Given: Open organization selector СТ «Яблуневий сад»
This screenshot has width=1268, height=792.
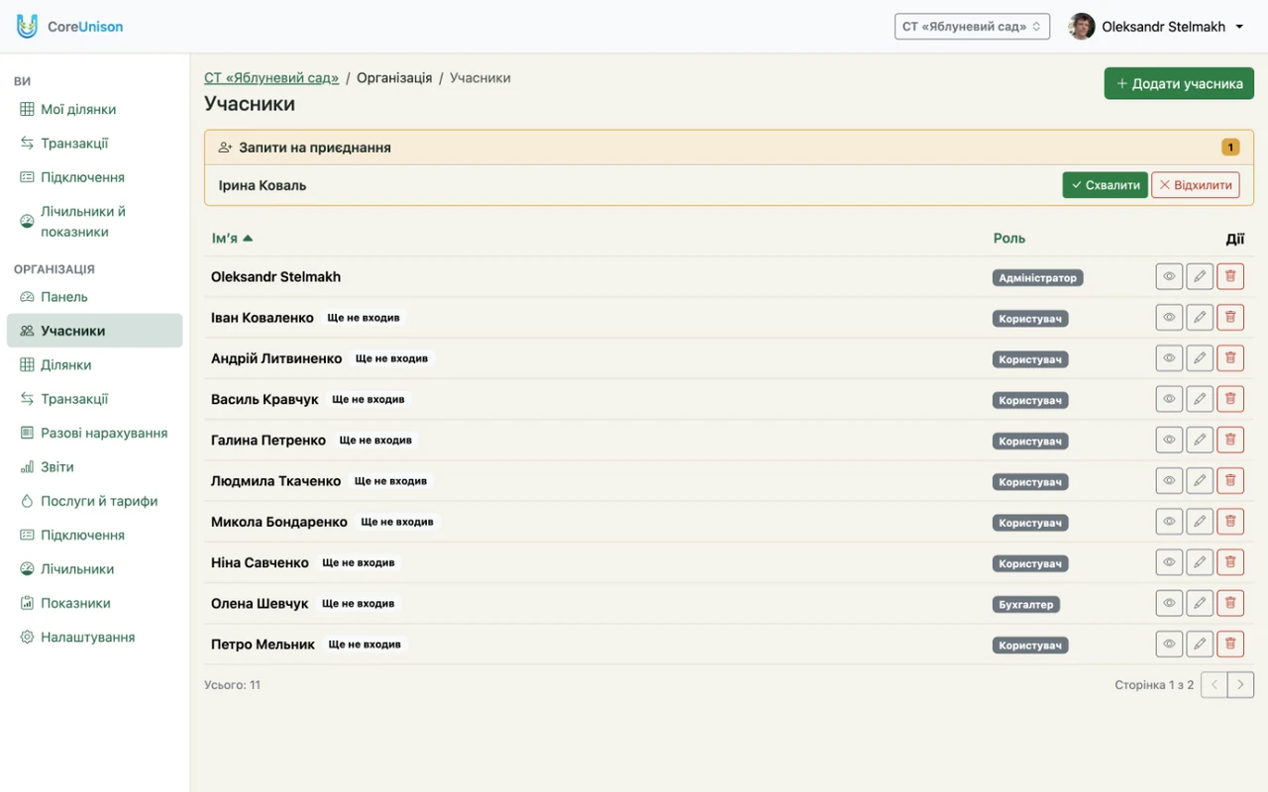Looking at the screenshot, I should point(972,27).
